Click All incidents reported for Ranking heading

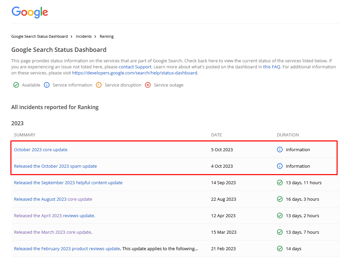point(55,107)
